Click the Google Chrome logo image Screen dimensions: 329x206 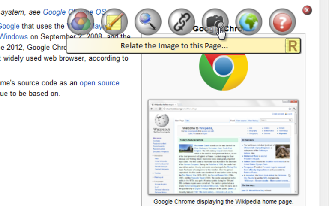[224, 72]
